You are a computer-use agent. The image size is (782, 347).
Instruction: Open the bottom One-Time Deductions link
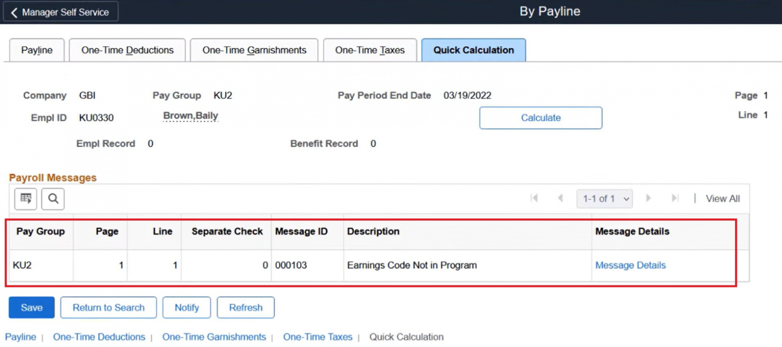click(99, 337)
